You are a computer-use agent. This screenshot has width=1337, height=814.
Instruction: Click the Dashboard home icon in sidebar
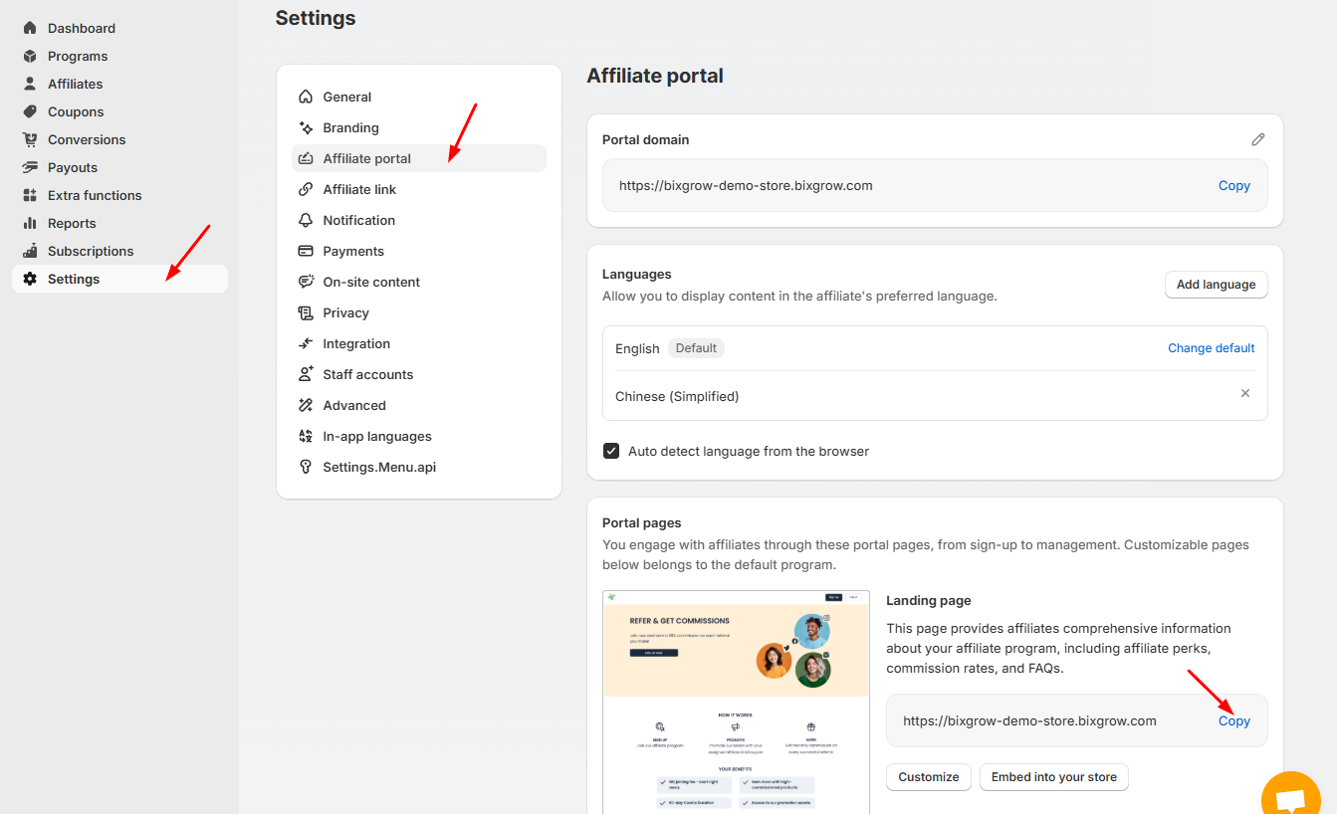[30, 28]
